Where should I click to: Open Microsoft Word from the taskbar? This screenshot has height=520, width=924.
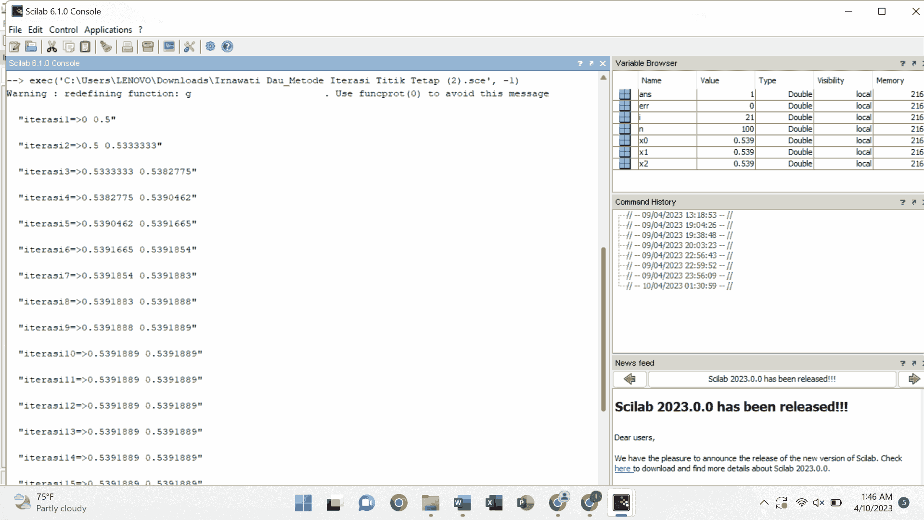(462, 503)
